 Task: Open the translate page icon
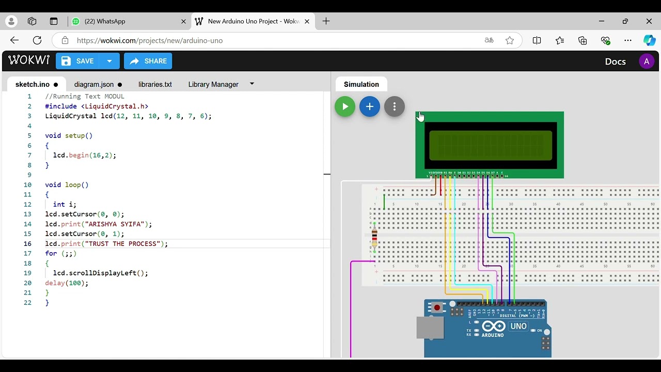[x=489, y=40]
